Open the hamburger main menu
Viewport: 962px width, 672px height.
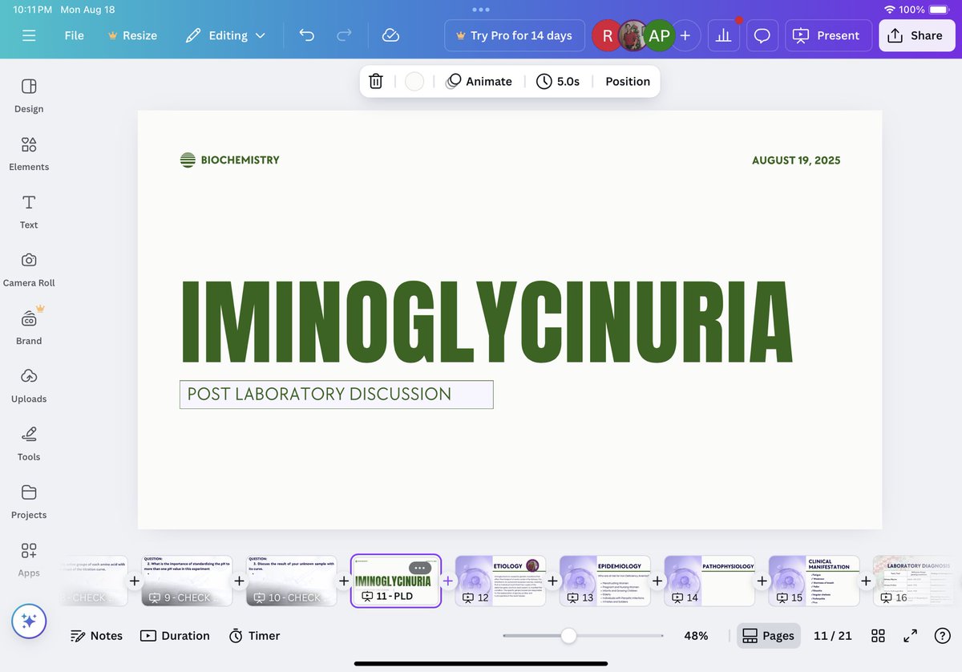click(x=30, y=35)
